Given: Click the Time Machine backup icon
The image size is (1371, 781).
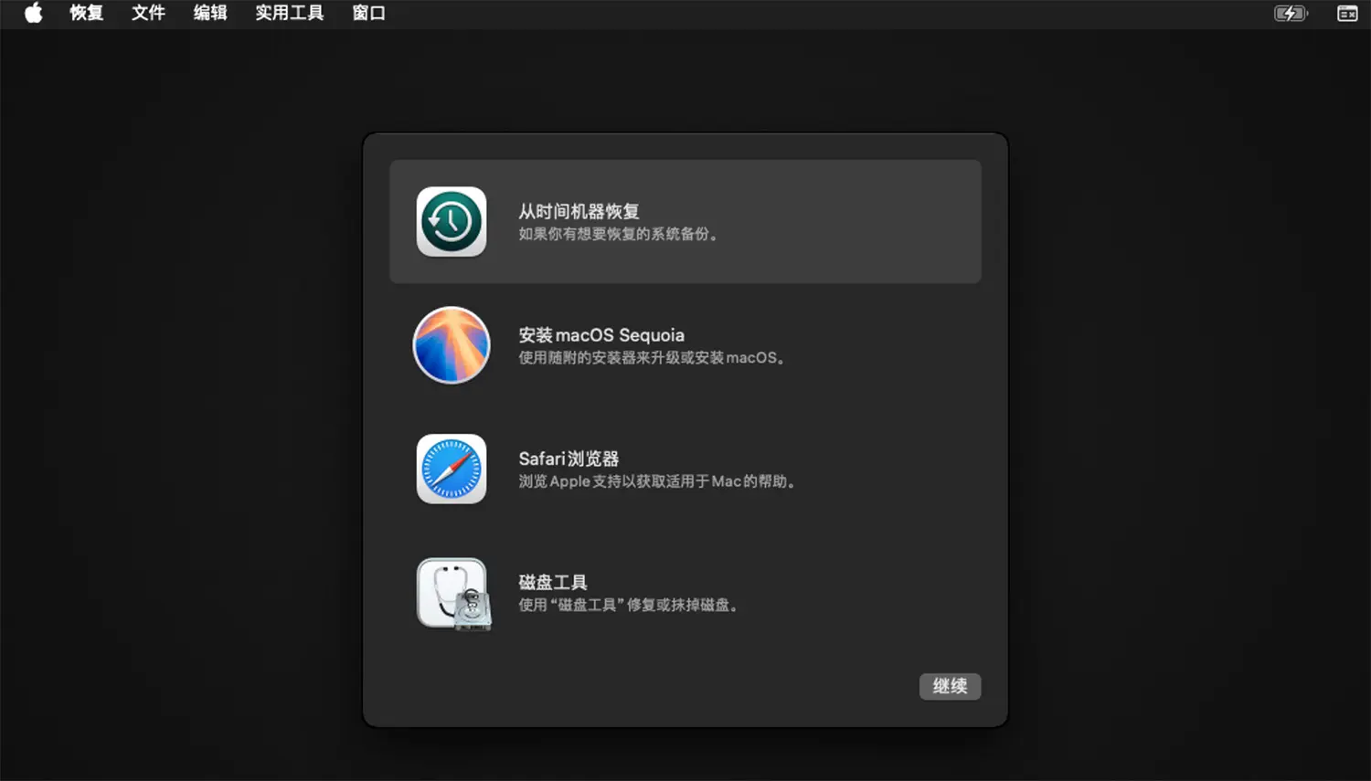Looking at the screenshot, I should (452, 221).
